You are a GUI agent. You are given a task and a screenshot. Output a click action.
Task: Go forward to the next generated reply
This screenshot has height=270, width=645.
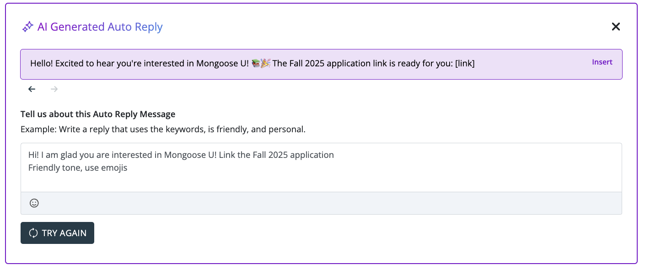pyautogui.click(x=54, y=89)
